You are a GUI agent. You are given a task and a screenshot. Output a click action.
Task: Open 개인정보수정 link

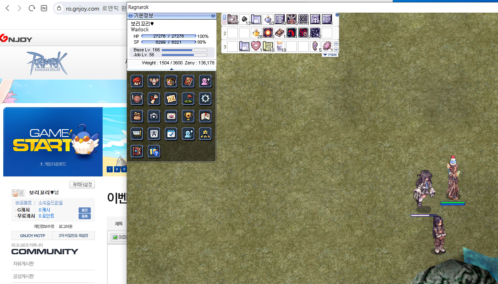pyautogui.click(x=44, y=226)
